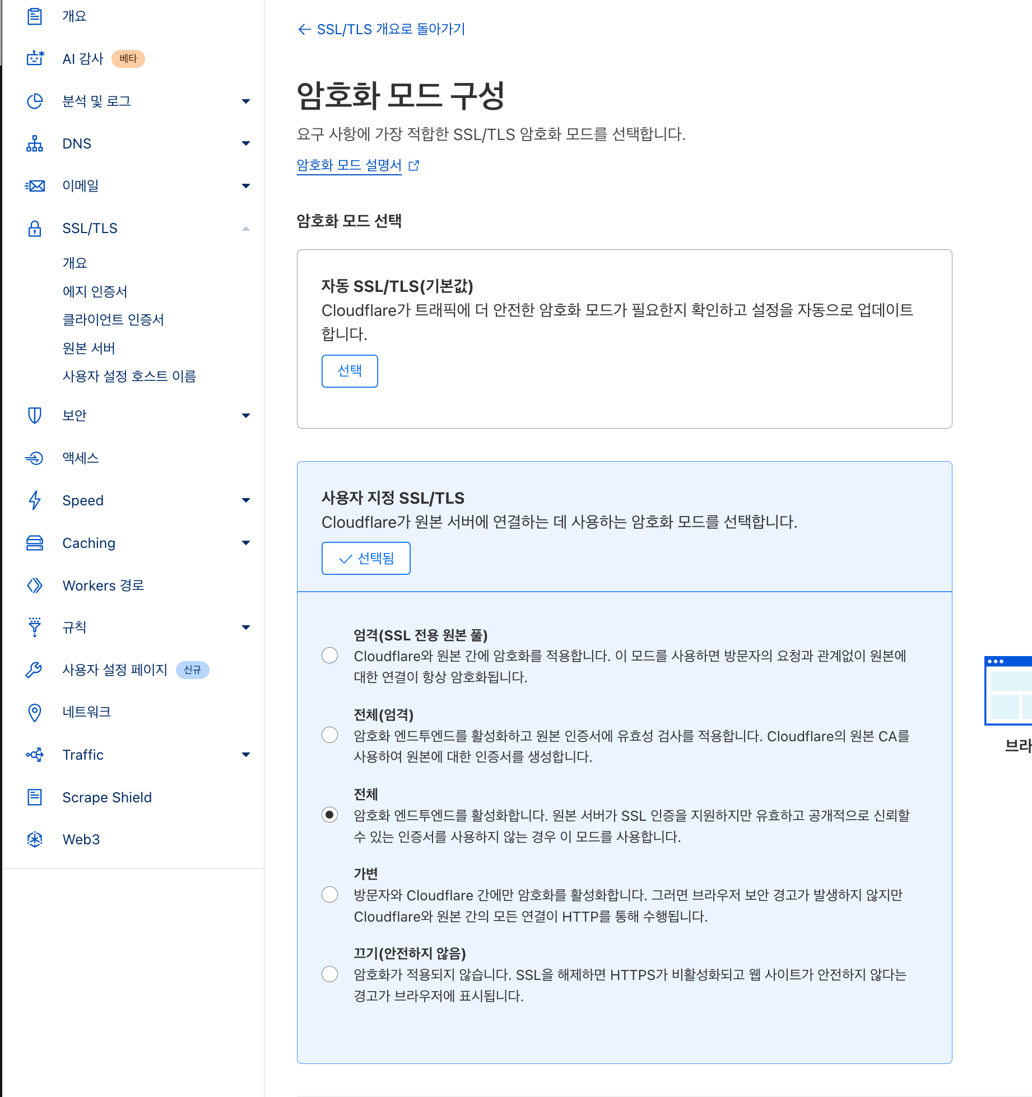This screenshot has height=1097, width=1032.
Task: Expand the 분석 및 로그 menu arrow
Action: [245, 101]
